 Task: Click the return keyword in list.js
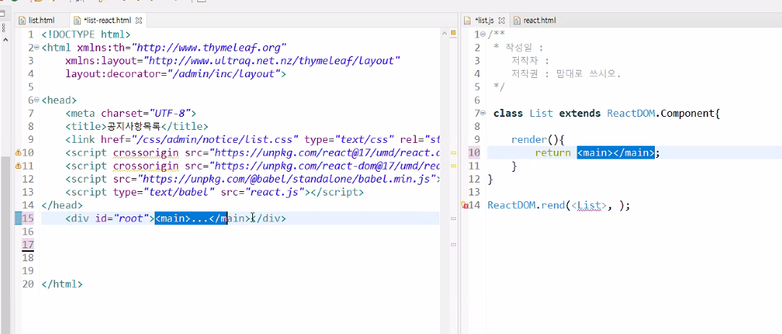coord(553,153)
